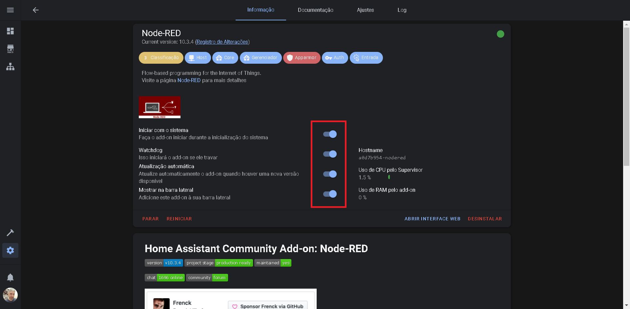Open the Overview dashboard icon in sidebar
Image resolution: width=630 pixels, height=309 pixels.
click(10, 31)
